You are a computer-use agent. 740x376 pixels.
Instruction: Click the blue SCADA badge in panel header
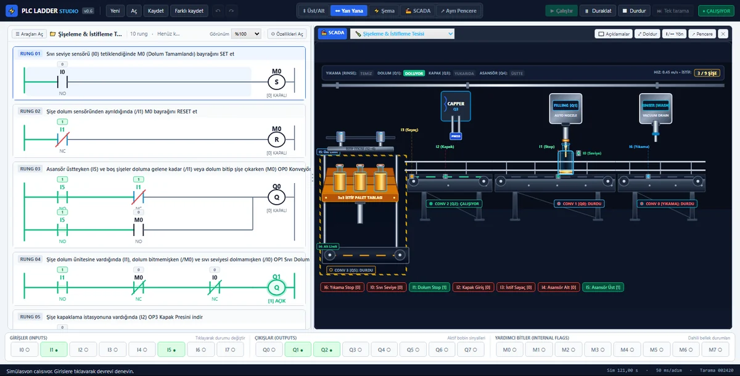[332, 33]
